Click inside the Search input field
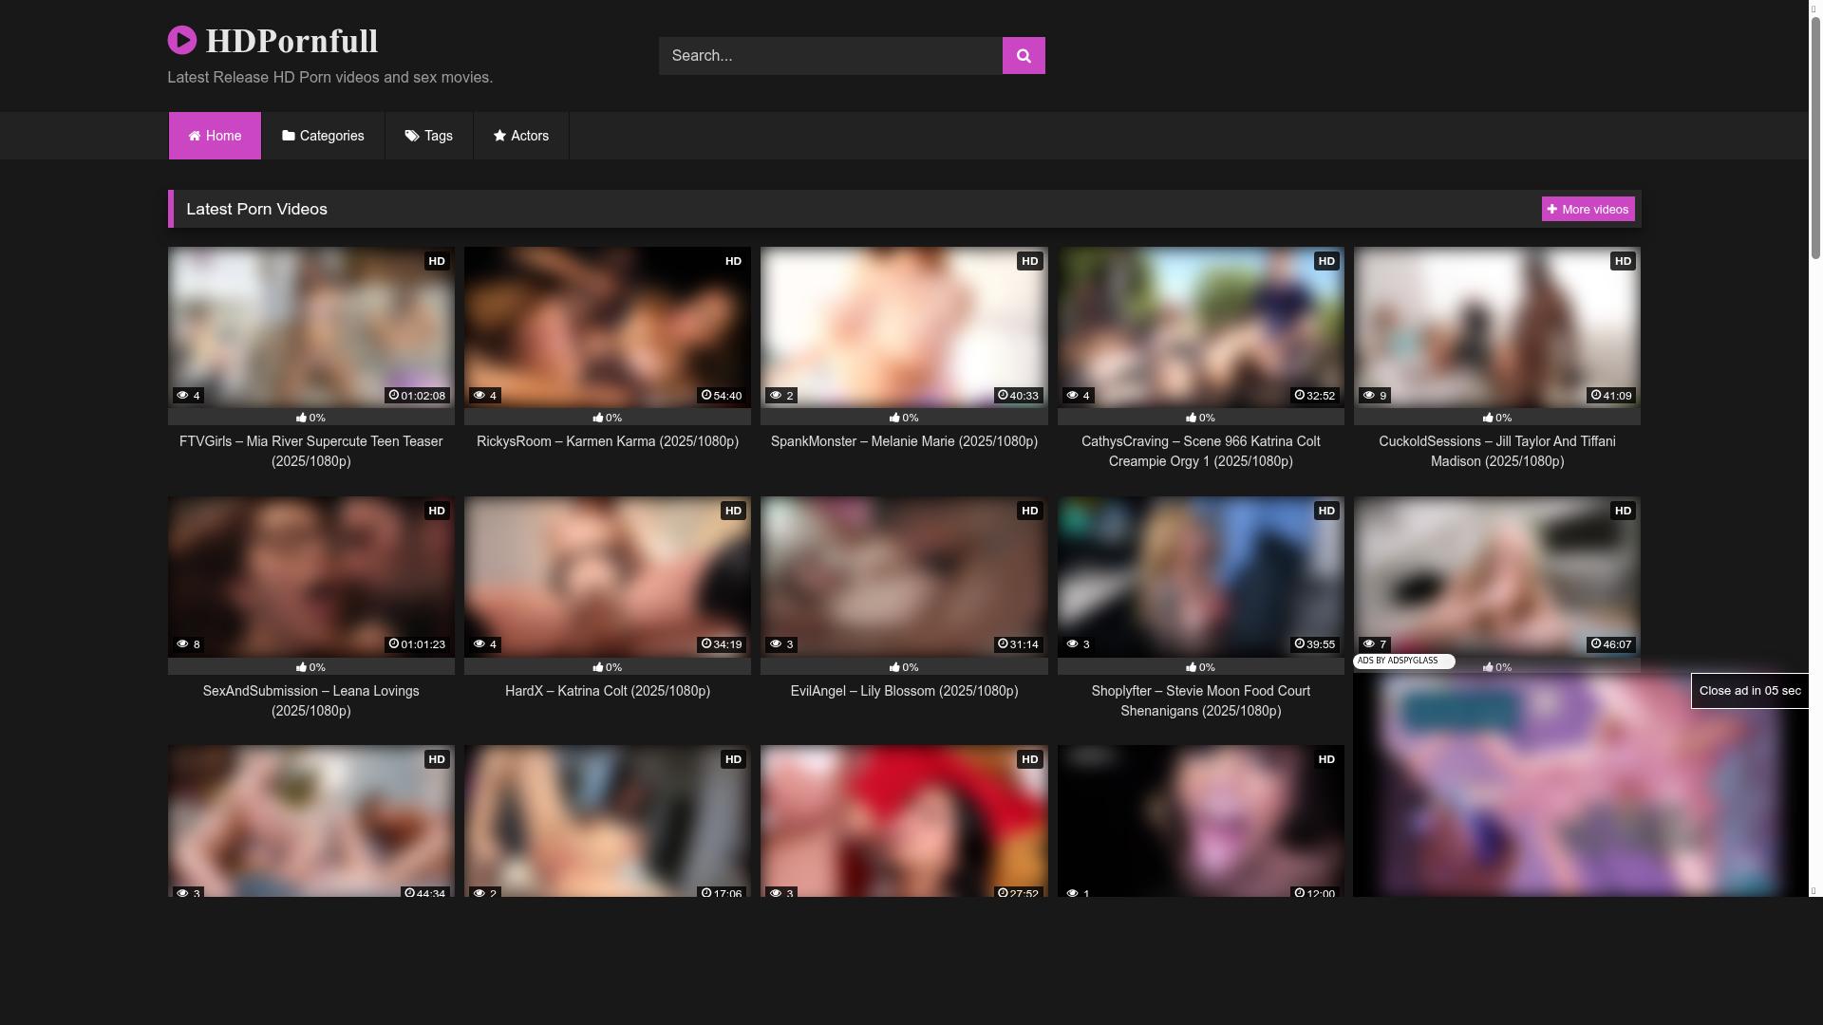Image resolution: width=1823 pixels, height=1025 pixels. (x=829, y=55)
